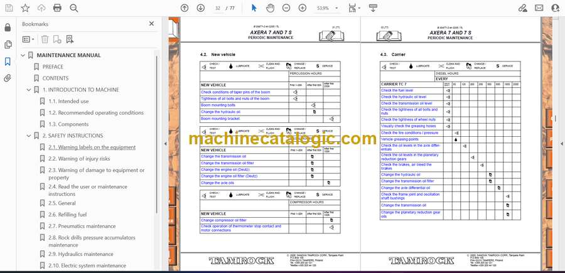Collapse the MAINTENANCE MANUAL bookmark
The height and width of the screenshot is (273, 565).
(23, 55)
